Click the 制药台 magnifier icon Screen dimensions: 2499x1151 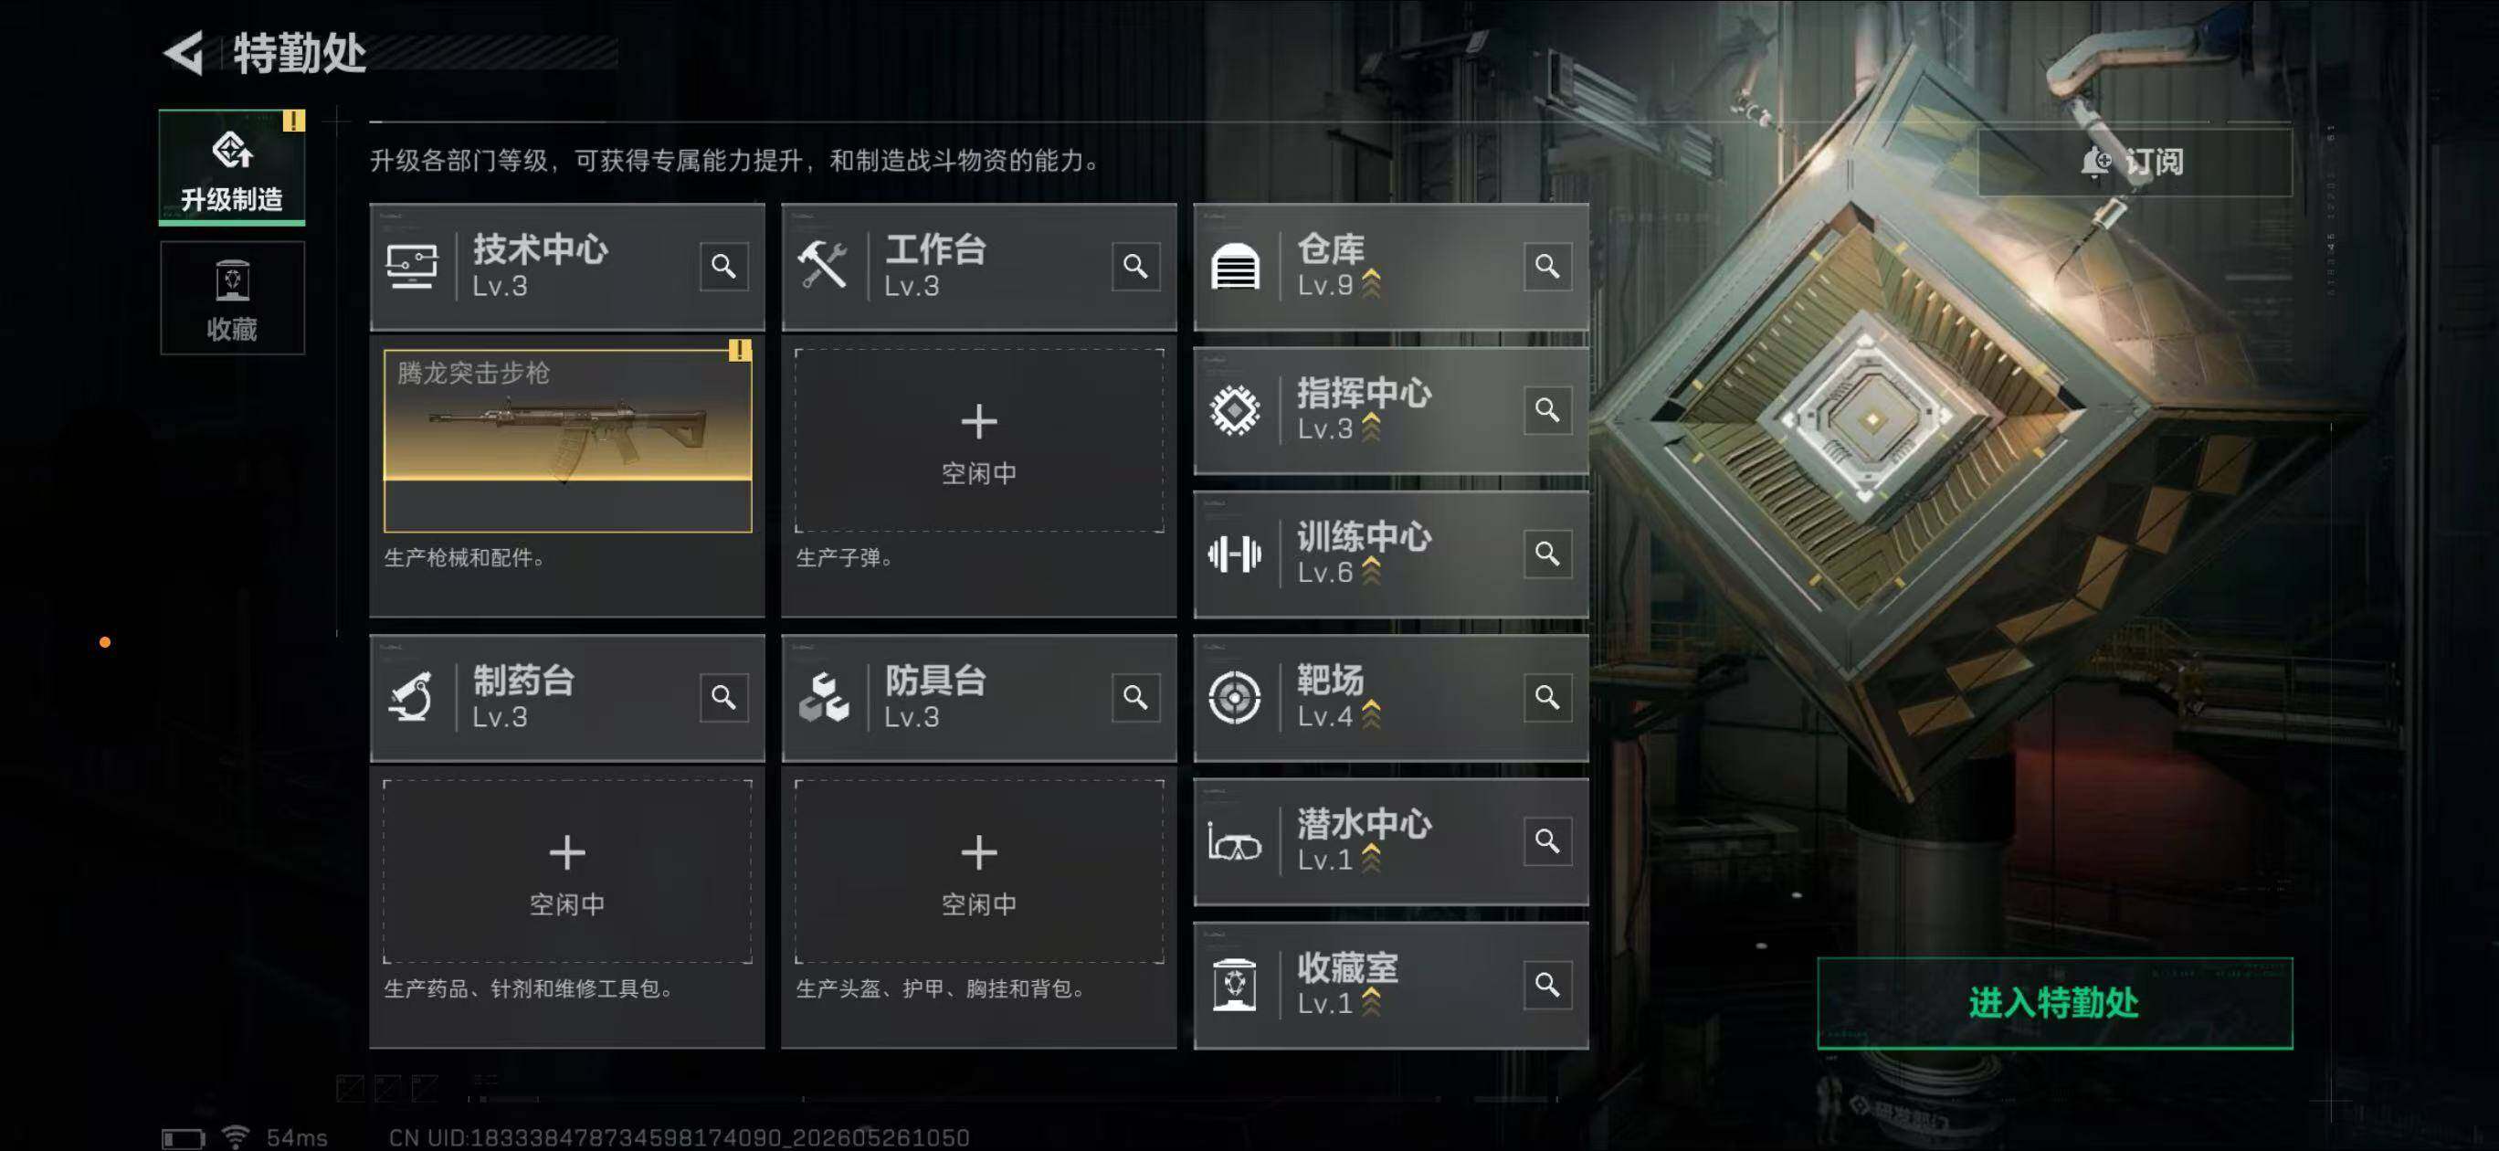point(723,697)
